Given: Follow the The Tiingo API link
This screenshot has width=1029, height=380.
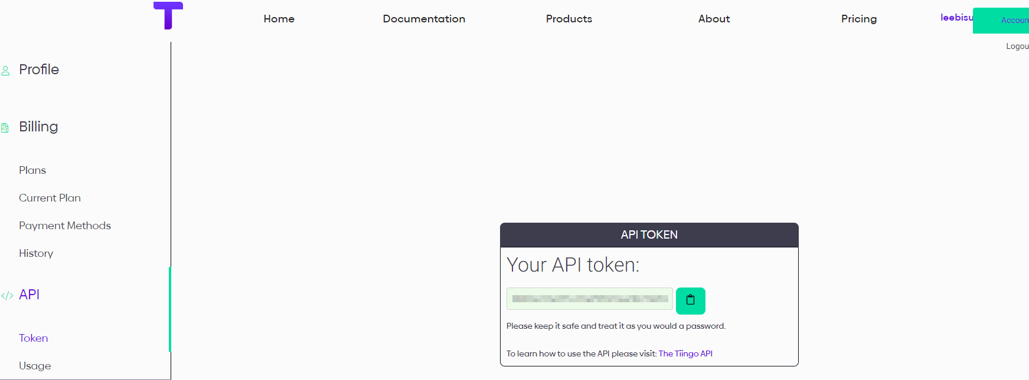Looking at the screenshot, I should click(685, 353).
